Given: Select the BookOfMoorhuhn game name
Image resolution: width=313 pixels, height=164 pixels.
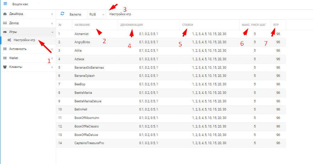Looking at the screenshot, I should pyautogui.click(x=87, y=118).
